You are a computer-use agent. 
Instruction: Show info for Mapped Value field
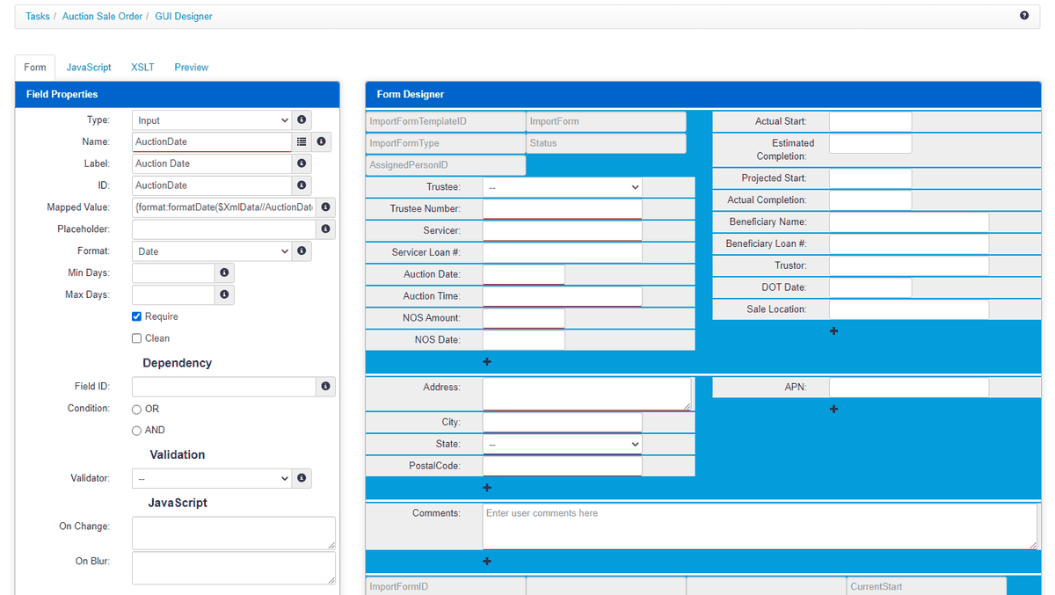click(x=325, y=207)
